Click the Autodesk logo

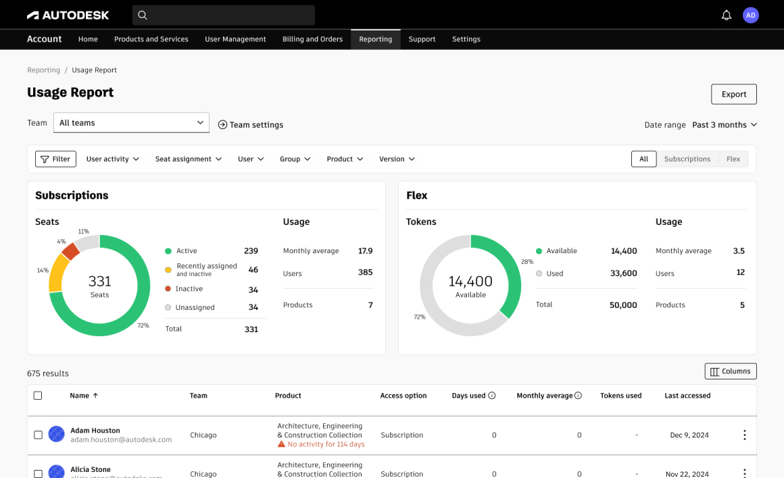[68, 15]
